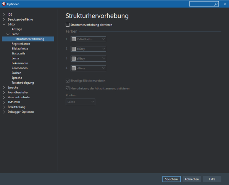Collapse the Farbe tree node
Viewport: 229px width, 185px height.
[x=8, y=34]
